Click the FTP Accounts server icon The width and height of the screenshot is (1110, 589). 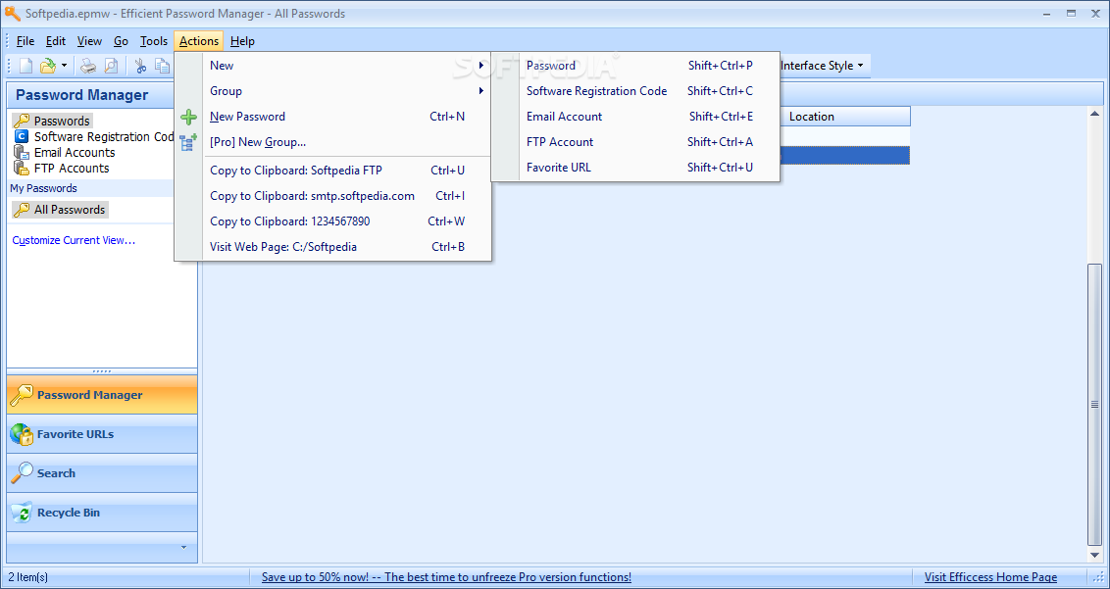tap(22, 168)
